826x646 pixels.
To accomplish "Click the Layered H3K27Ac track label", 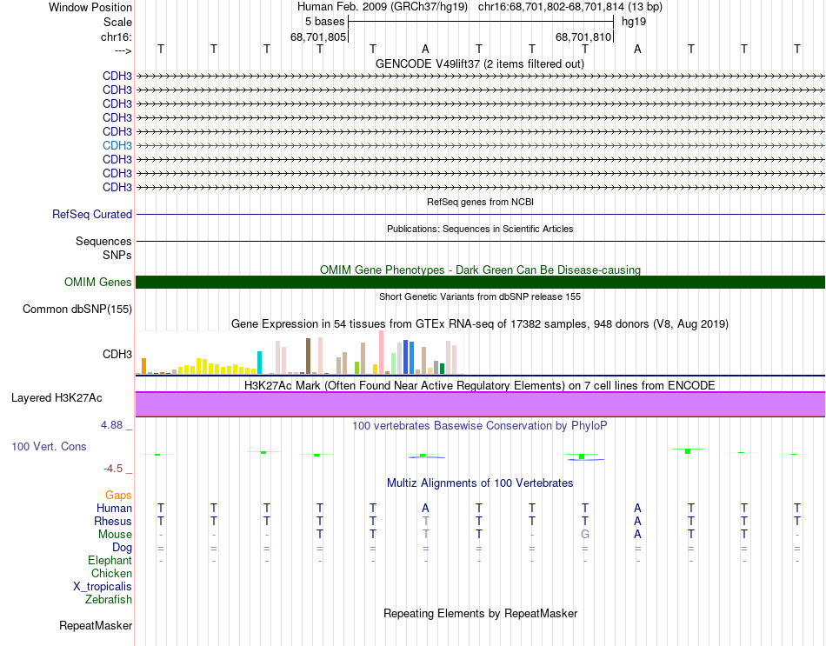I will pos(57,398).
